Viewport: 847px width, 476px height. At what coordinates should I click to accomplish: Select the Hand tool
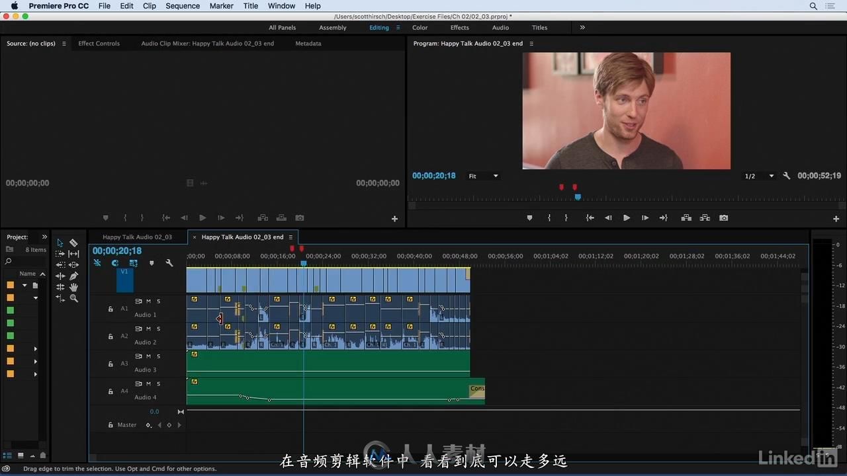tap(73, 287)
